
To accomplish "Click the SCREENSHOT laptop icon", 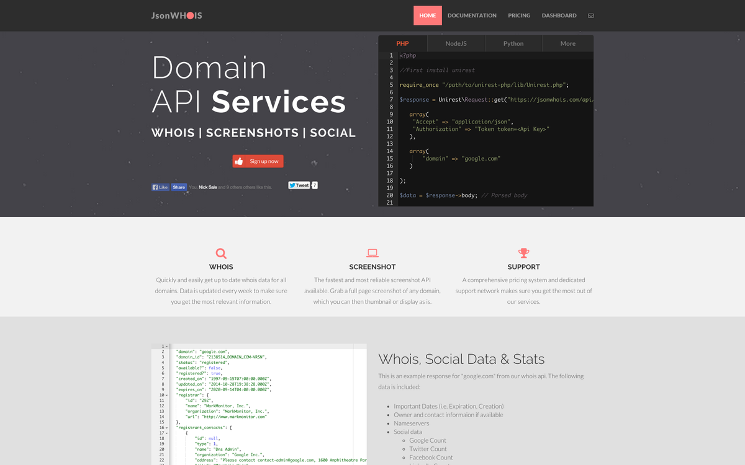I will pos(372,252).
